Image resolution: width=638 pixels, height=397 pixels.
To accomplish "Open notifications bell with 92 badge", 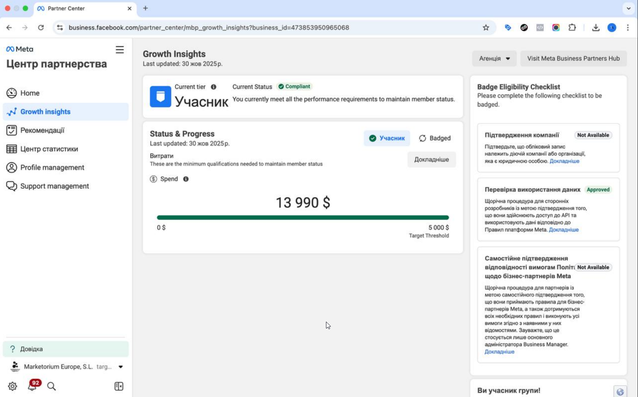I will [33, 385].
